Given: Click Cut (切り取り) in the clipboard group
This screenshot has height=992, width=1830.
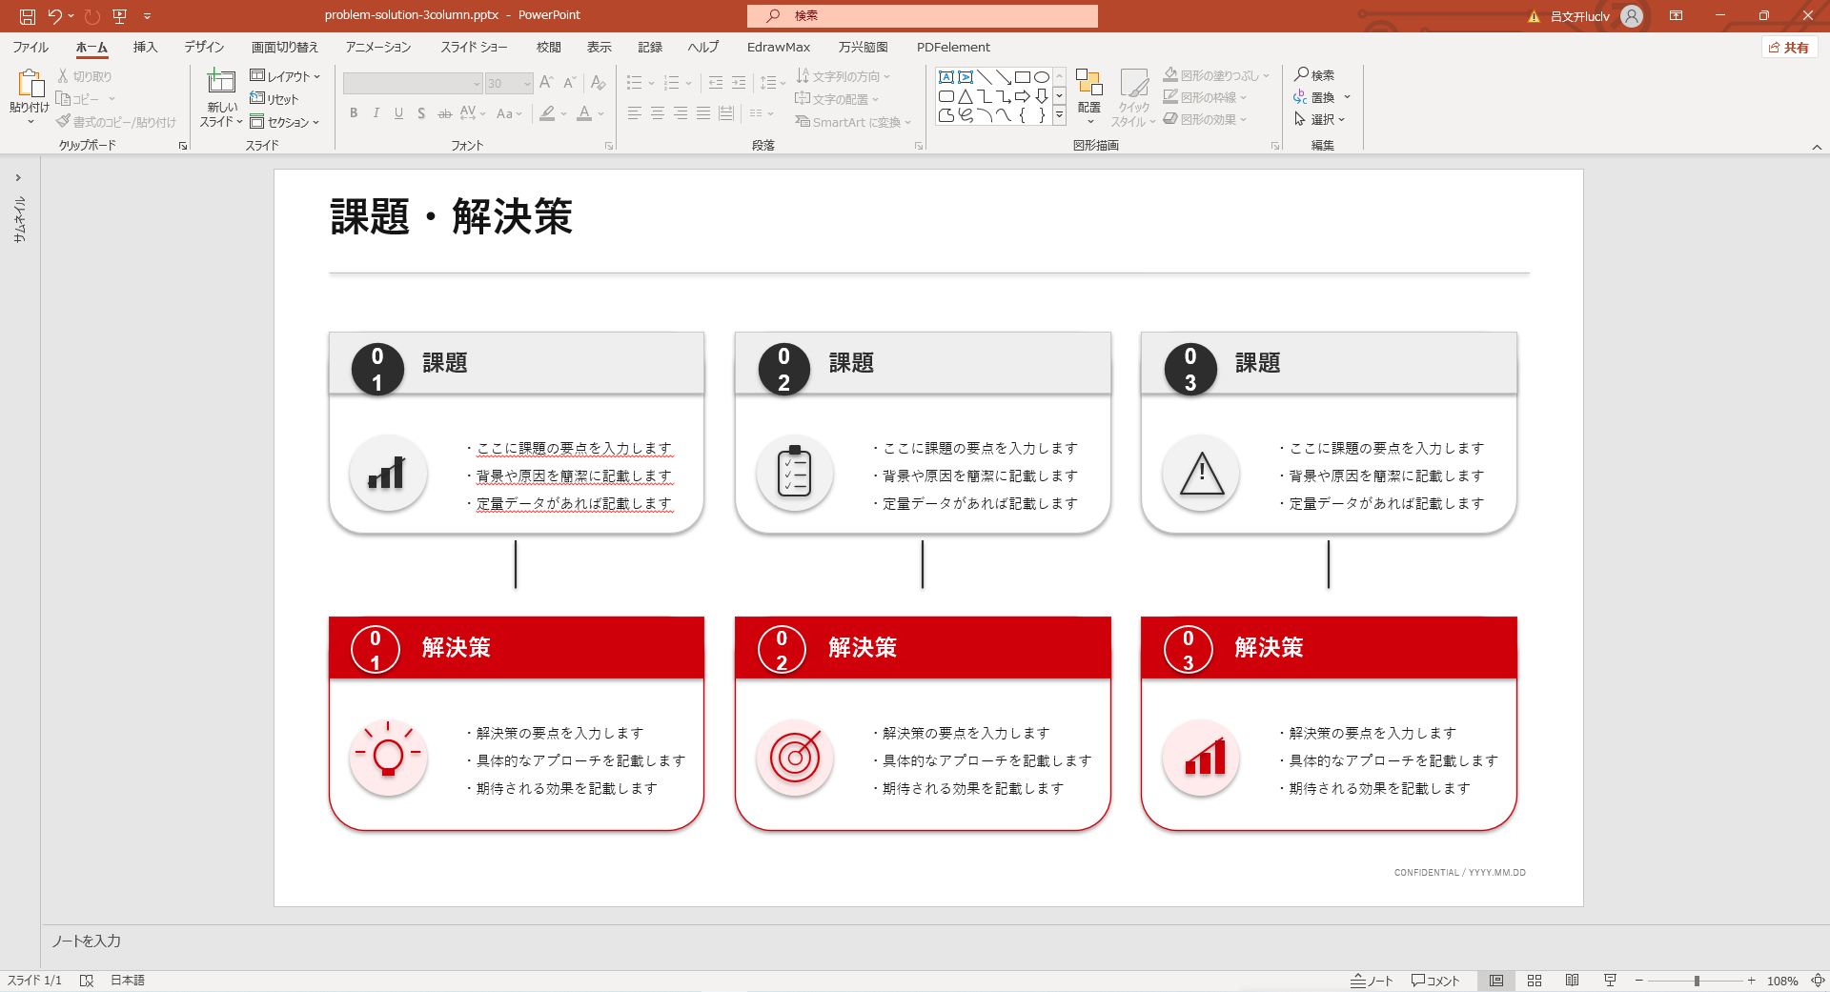Looking at the screenshot, I should (x=85, y=76).
